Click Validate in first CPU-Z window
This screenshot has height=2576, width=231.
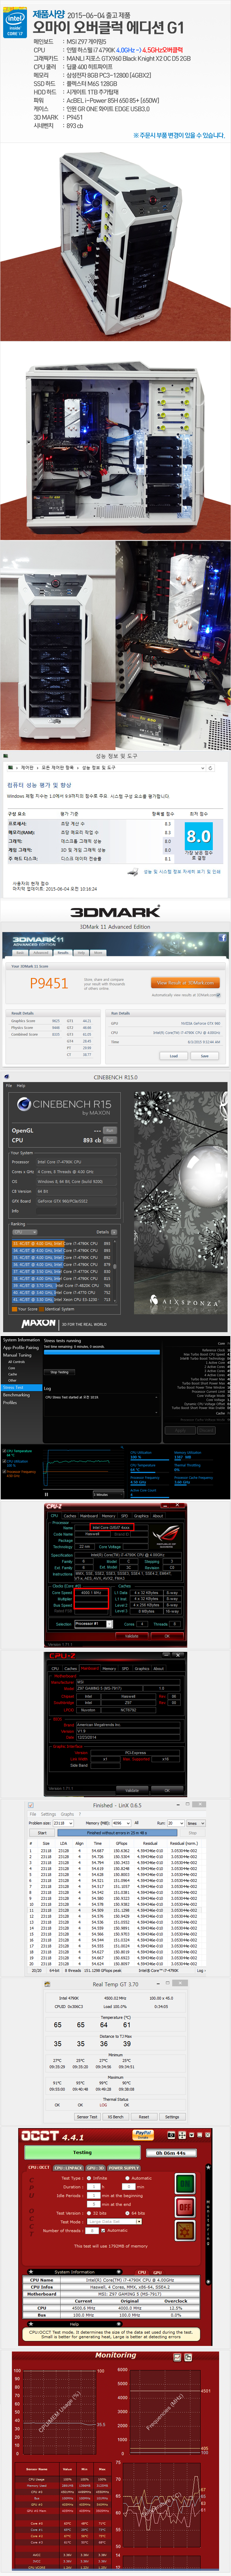pos(132,1636)
